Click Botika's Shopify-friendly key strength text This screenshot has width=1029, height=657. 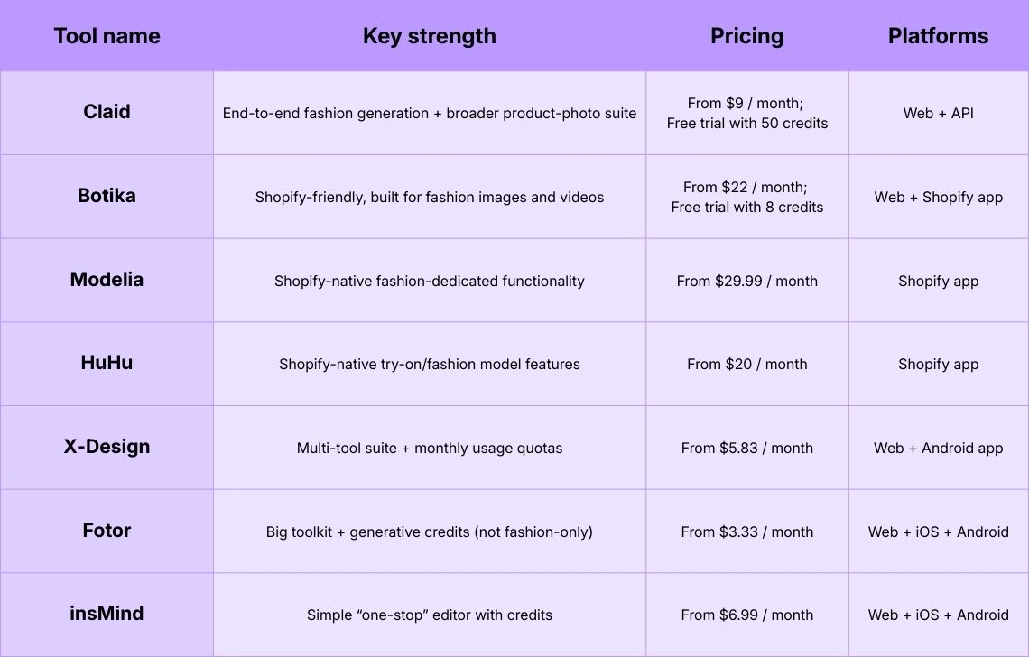coord(429,198)
